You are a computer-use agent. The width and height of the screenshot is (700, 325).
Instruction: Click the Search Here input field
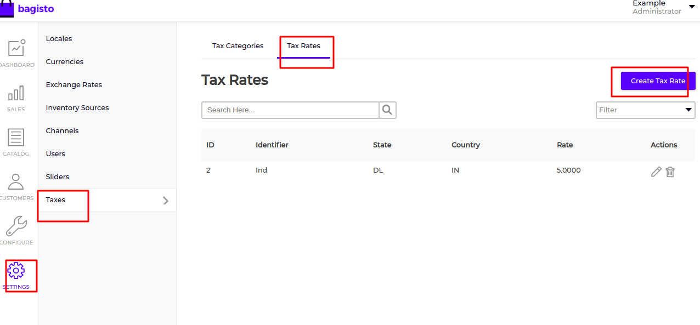[290, 110]
